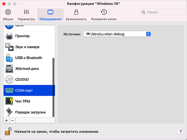The width and height of the screenshot is (187, 140).
Task: Click the blue dropdown arrows of Источник
Action: coord(148,34)
